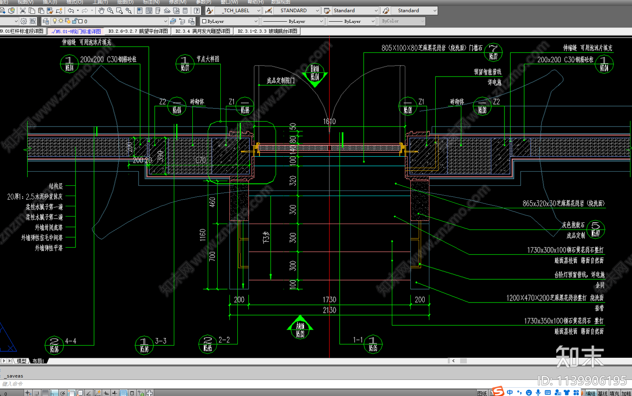This screenshot has width=632, height=396.
Task: Open the DesignCenter icon
Action: 149,11
